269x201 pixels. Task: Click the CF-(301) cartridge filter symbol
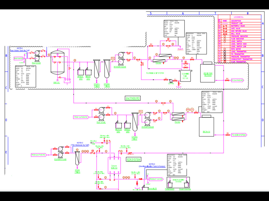pos(97,69)
